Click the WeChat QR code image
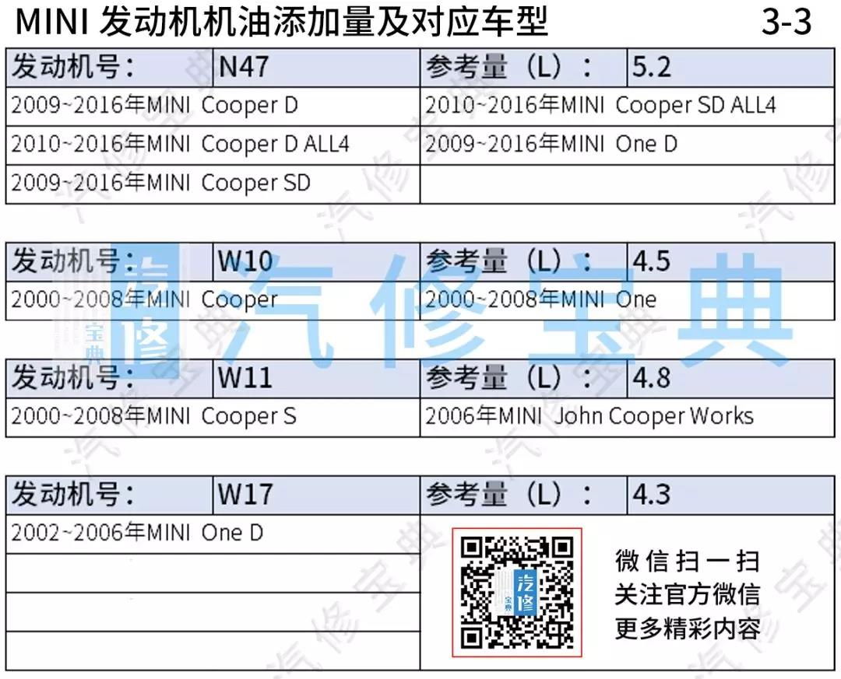This screenshot has height=679, width=841. 517,592
